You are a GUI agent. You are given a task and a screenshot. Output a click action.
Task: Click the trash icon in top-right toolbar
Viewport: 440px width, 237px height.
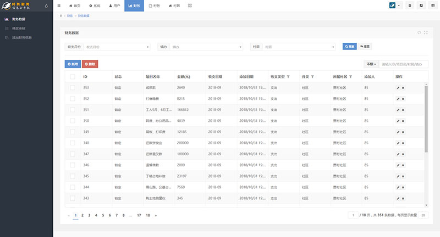click(410, 5)
